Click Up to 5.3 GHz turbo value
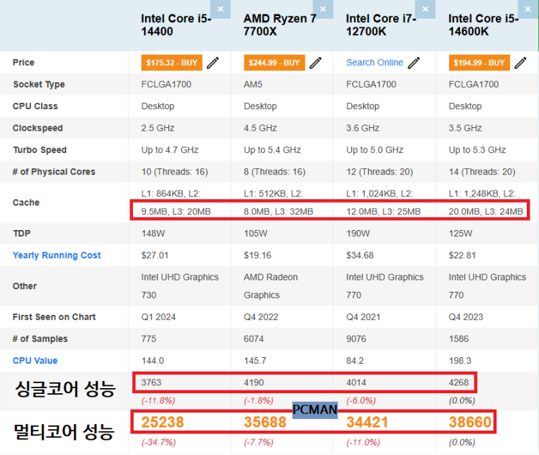Viewport: 539px width, 455px height. click(477, 150)
